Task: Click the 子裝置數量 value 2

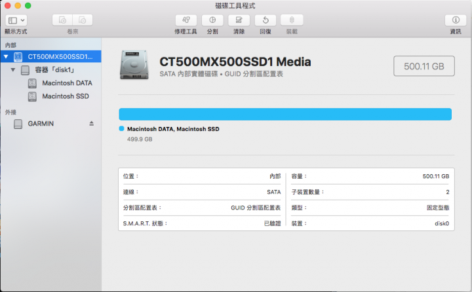Action: [447, 192]
